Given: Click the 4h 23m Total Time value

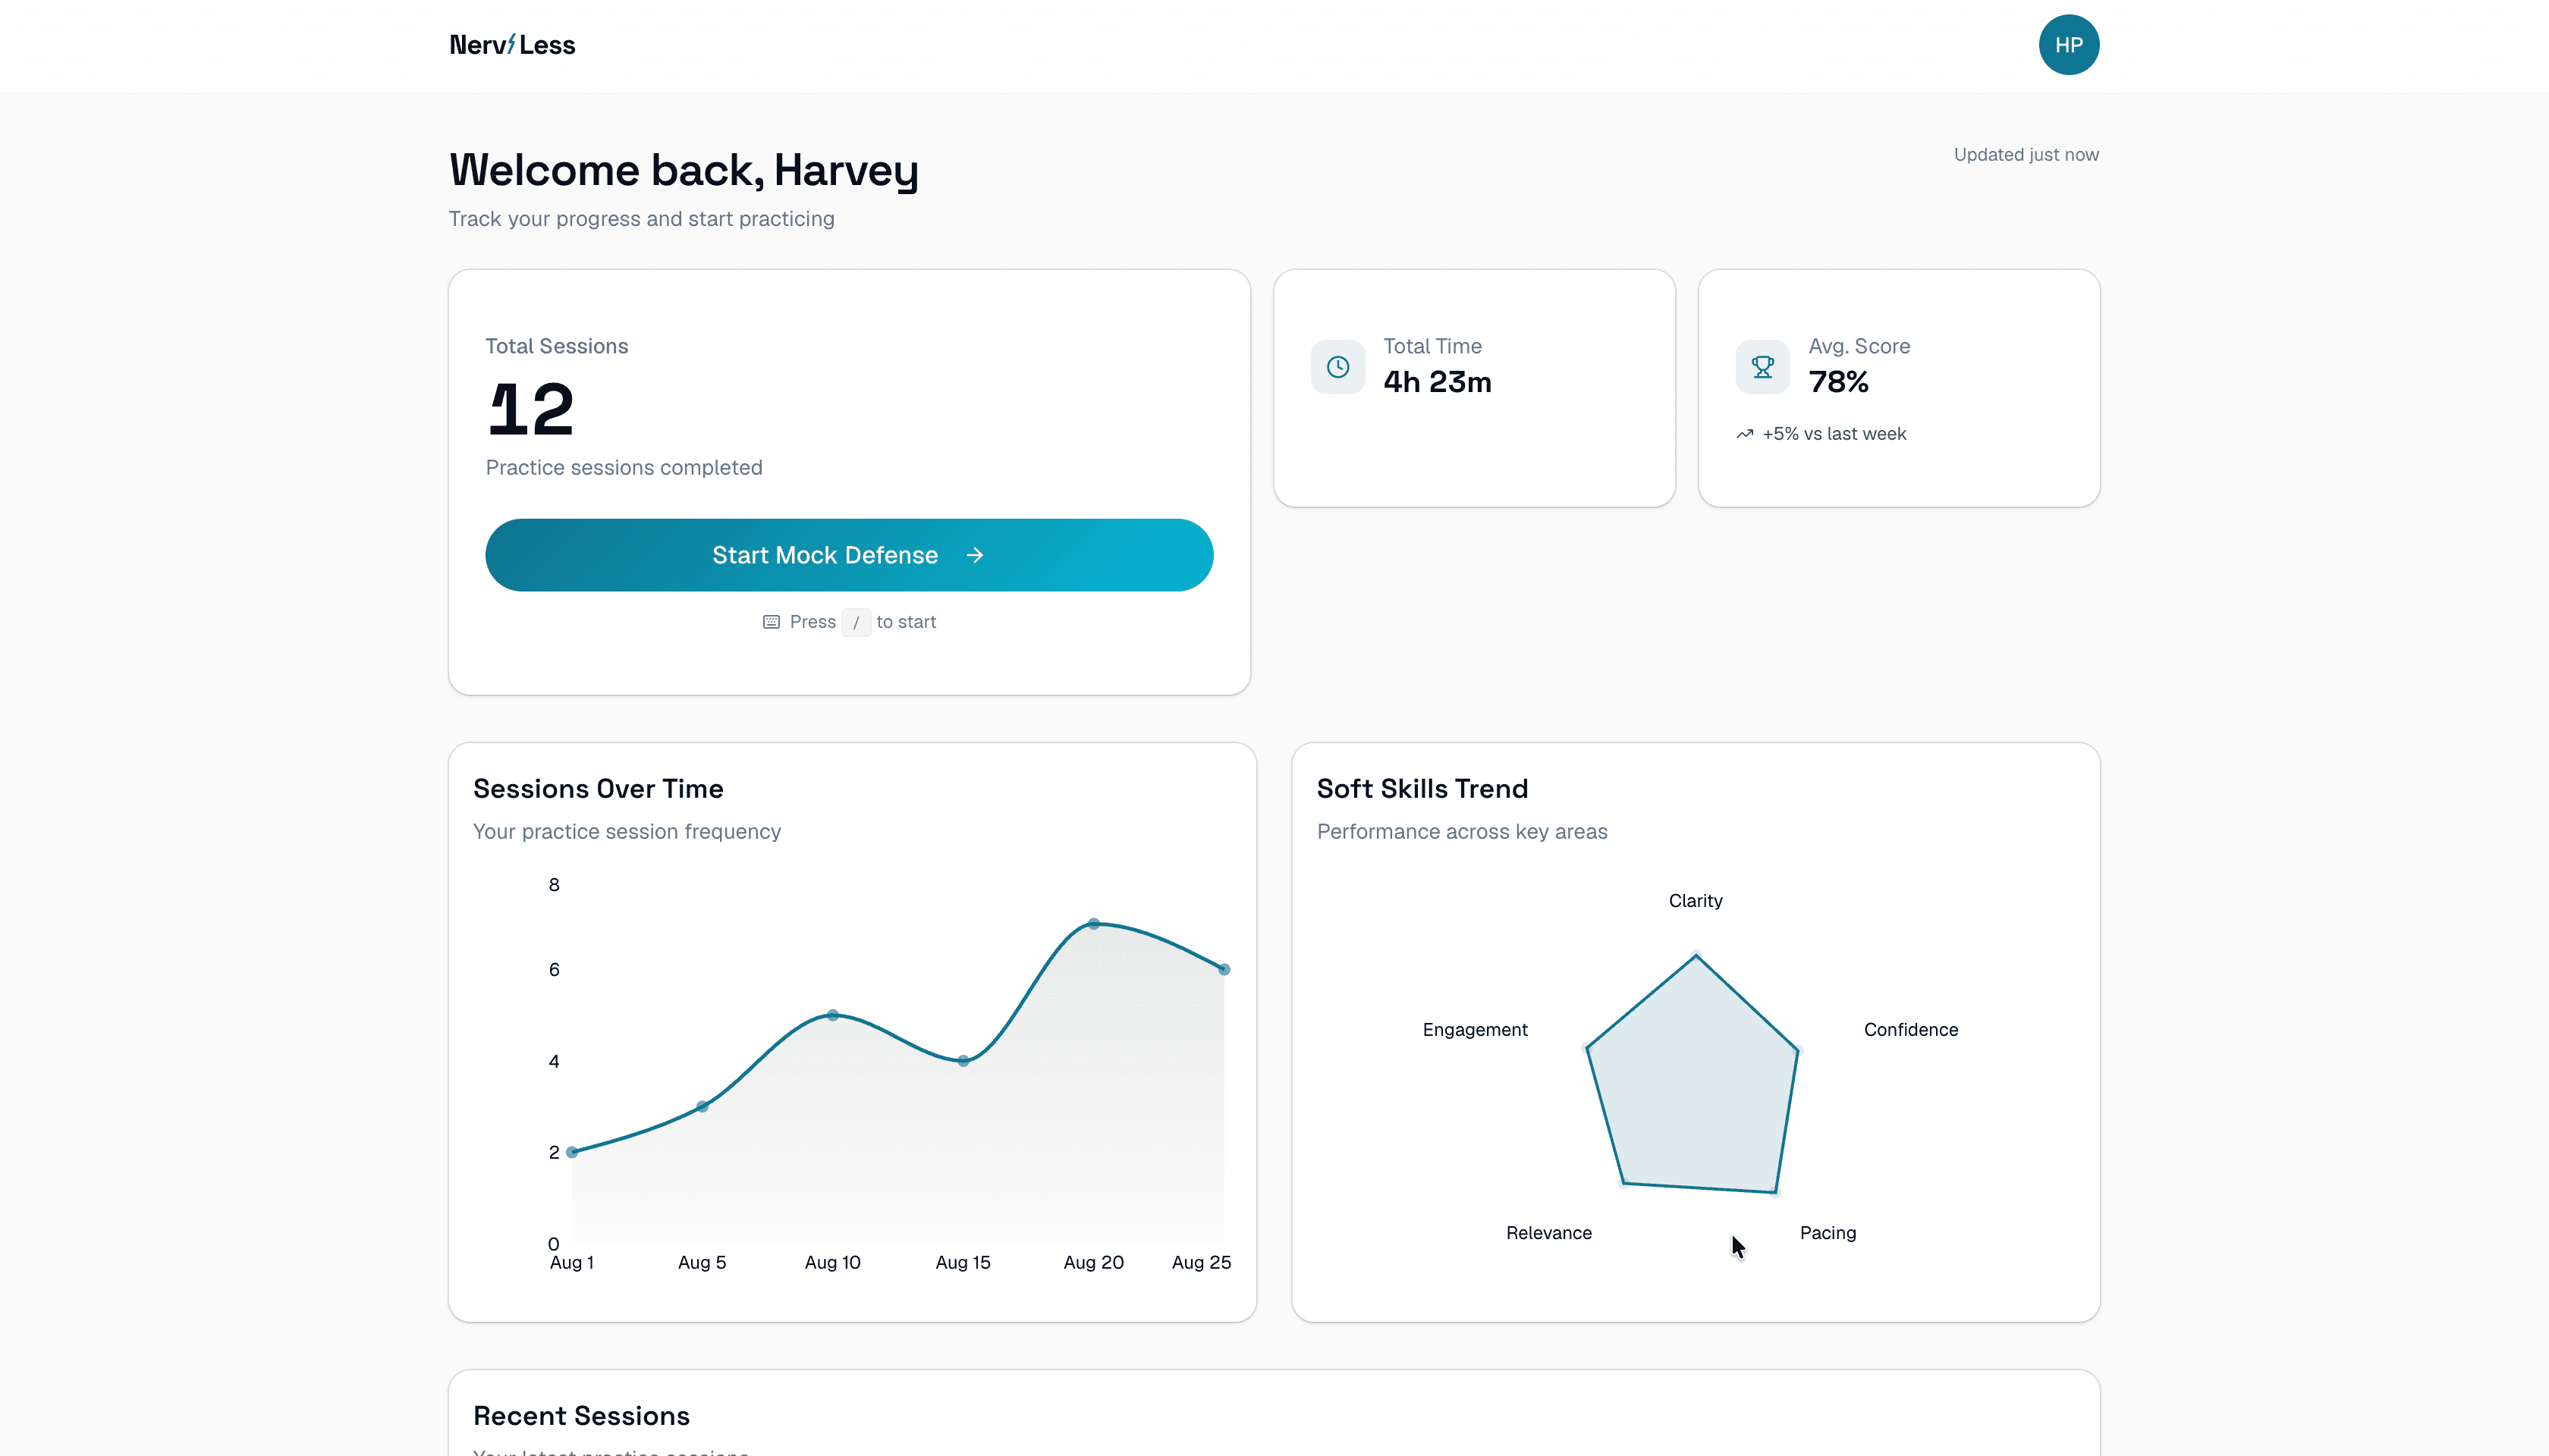Looking at the screenshot, I should coord(1437,382).
